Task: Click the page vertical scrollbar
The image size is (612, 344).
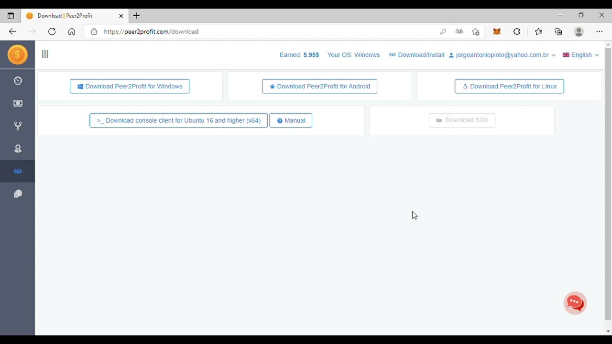Action: point(608,184)
